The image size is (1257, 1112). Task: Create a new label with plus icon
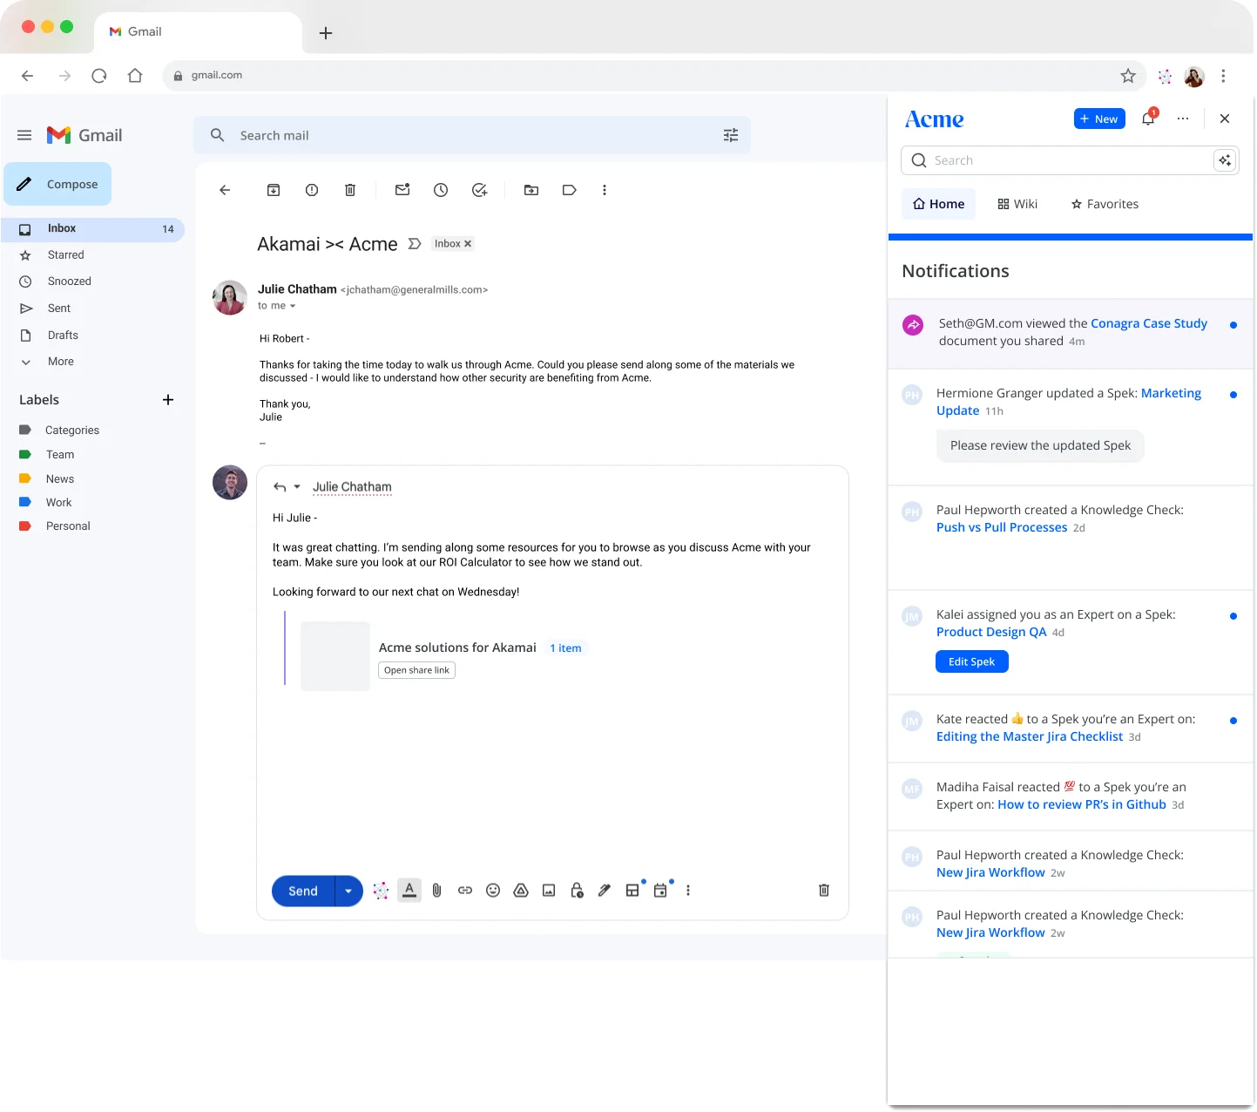coord(168,400)
